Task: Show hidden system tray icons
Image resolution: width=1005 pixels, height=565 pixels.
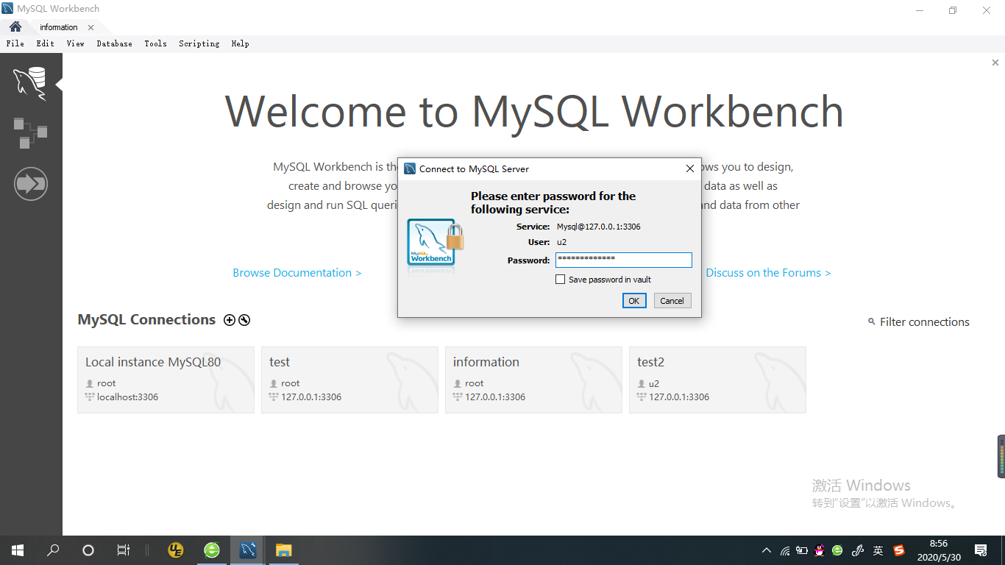Action: click(767, 550)
